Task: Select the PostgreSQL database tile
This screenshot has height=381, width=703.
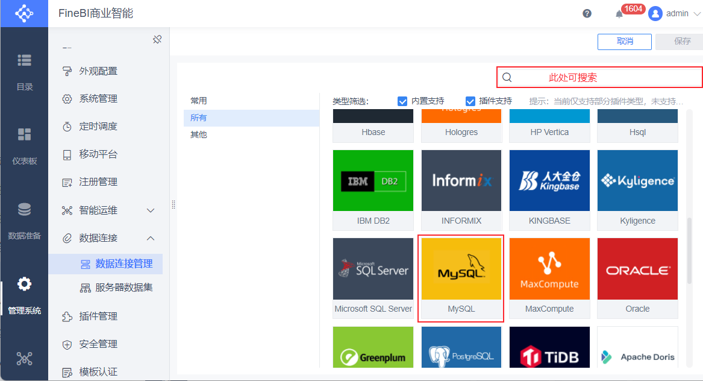Action: (461, 347)
